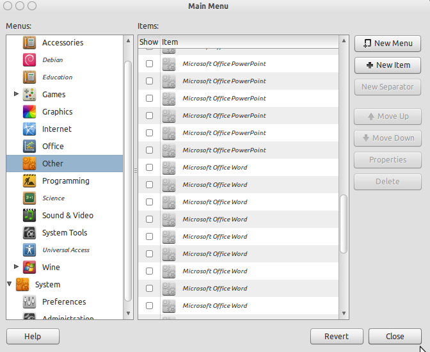
Task: Choose the Universal Access menu
Action: point(66,250)
